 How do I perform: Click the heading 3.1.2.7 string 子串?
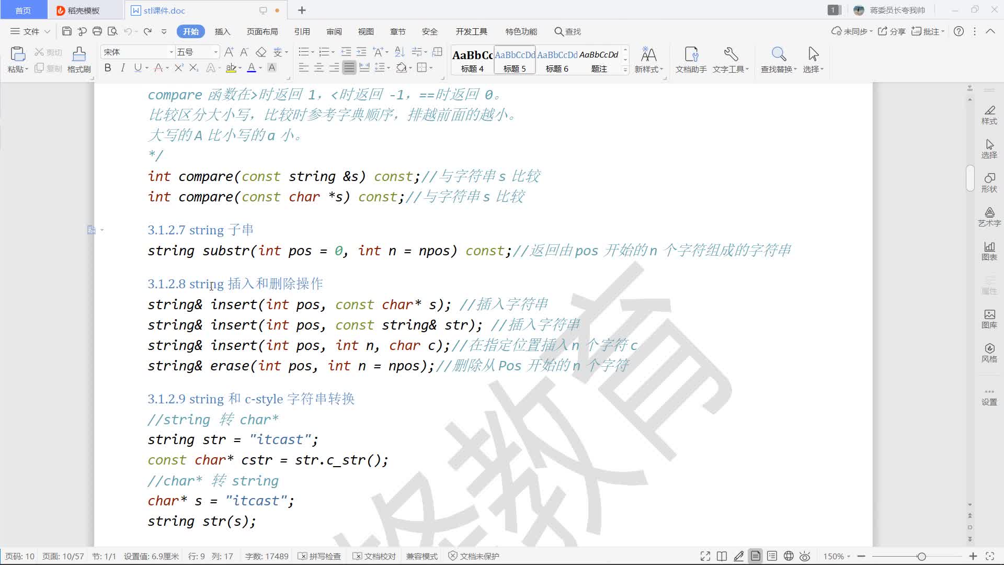pos(201,230)
